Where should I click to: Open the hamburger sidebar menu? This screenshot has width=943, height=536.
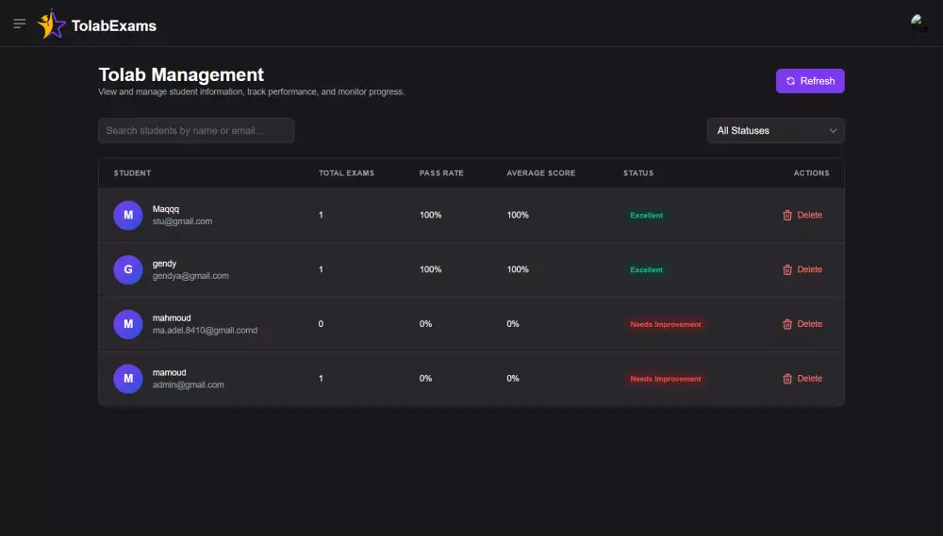(20, 24)
